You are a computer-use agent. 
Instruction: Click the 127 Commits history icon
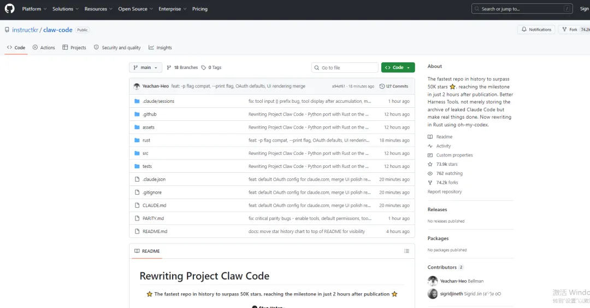(381, 86)
